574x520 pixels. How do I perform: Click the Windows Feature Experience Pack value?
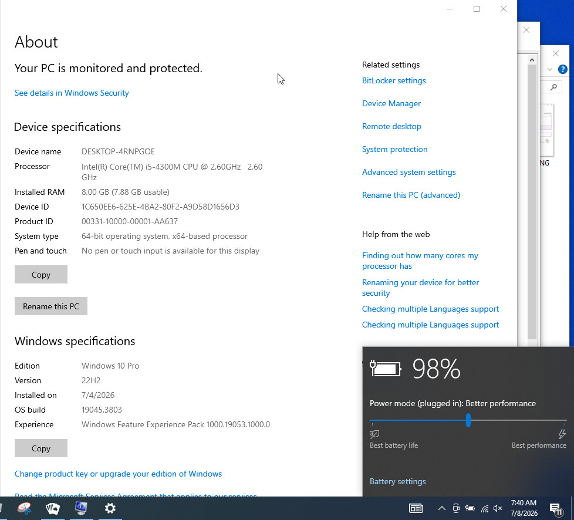click(x=175, y=424)
